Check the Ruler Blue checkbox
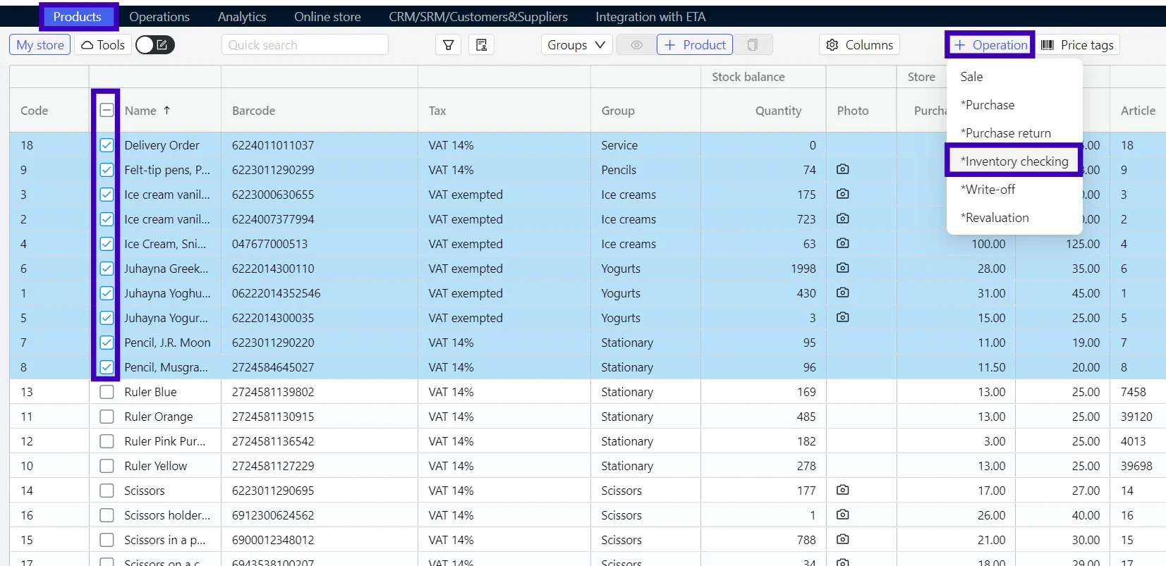1166x566 pixels. click(x=107, y=392)
